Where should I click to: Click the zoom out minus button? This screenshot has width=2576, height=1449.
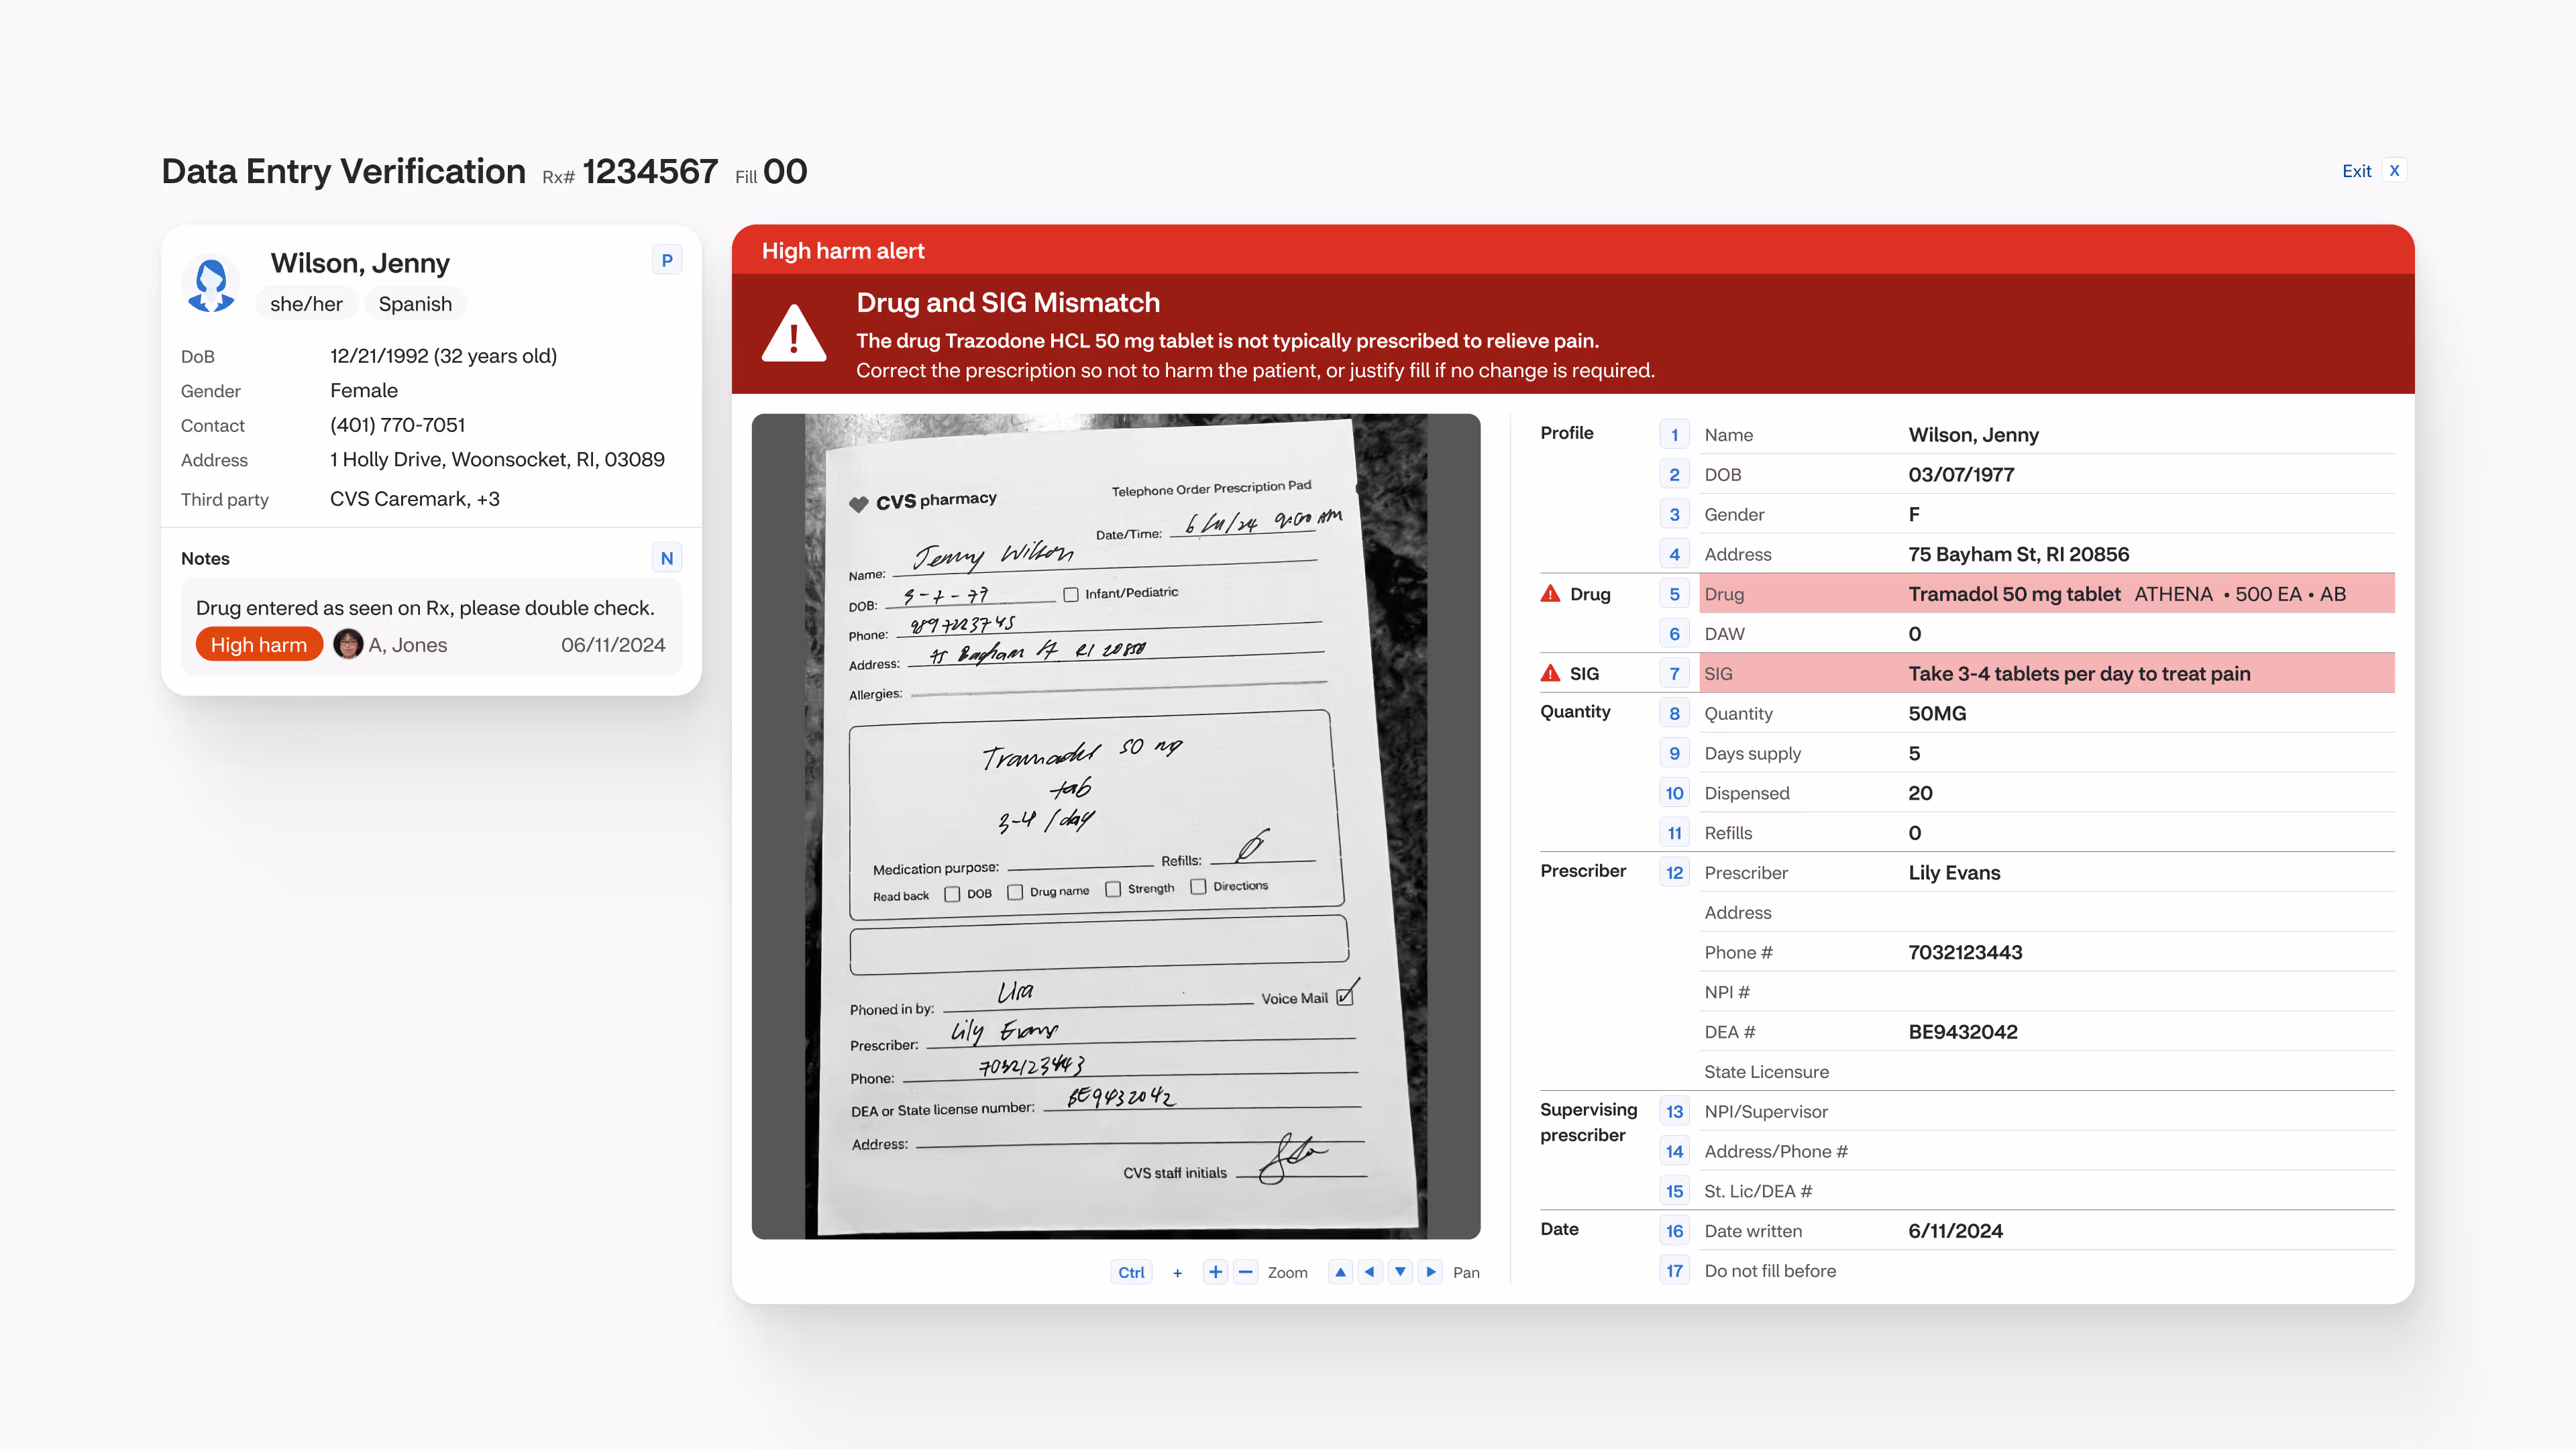tap(1245, 1272)
